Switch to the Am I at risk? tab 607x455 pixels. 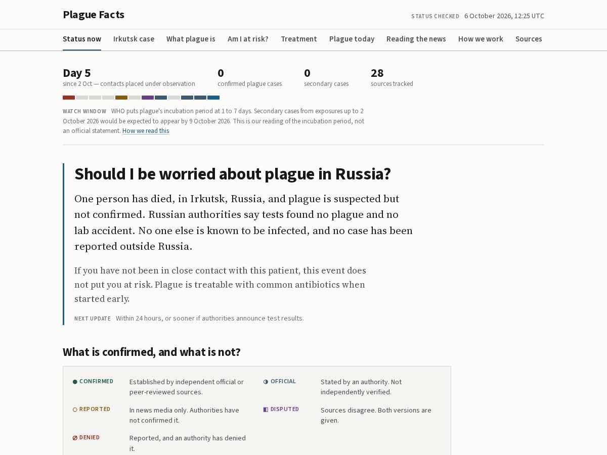(248, 39)
